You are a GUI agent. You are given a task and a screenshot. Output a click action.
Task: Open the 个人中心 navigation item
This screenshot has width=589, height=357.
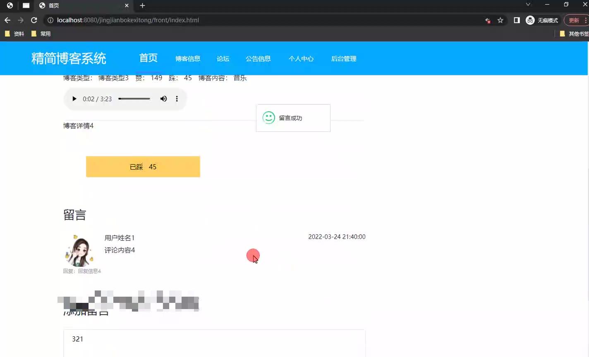[301, 59]
